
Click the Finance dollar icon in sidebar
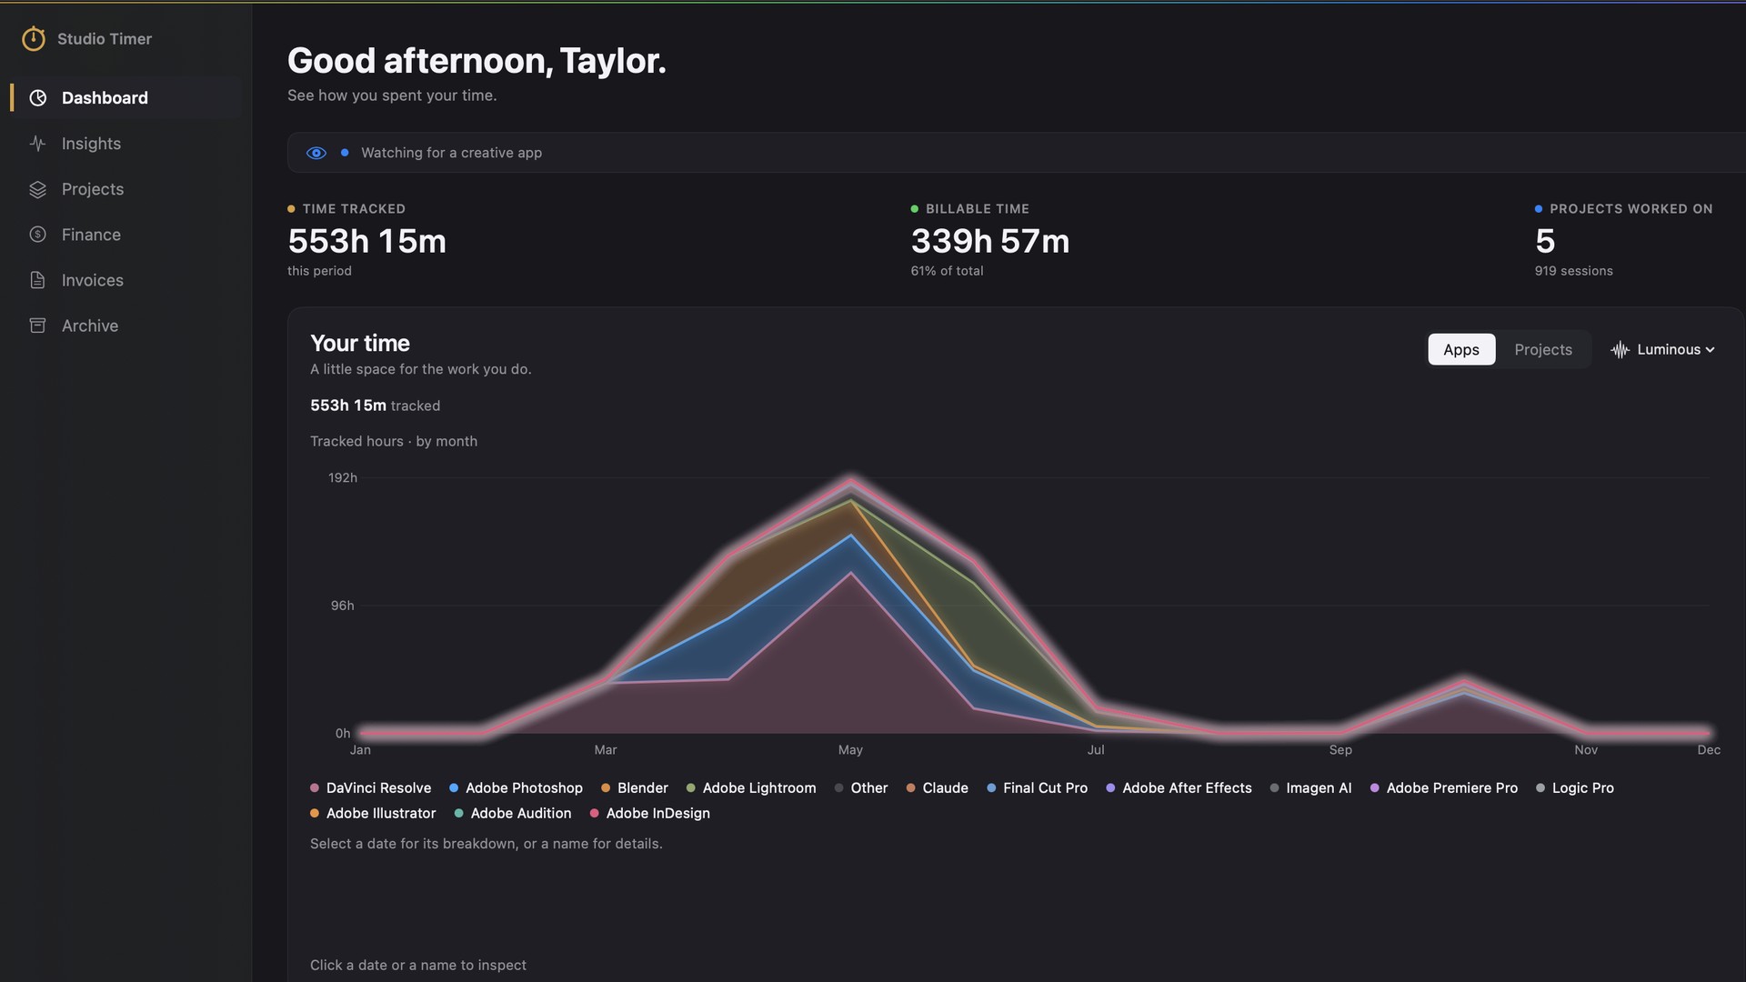37,235
